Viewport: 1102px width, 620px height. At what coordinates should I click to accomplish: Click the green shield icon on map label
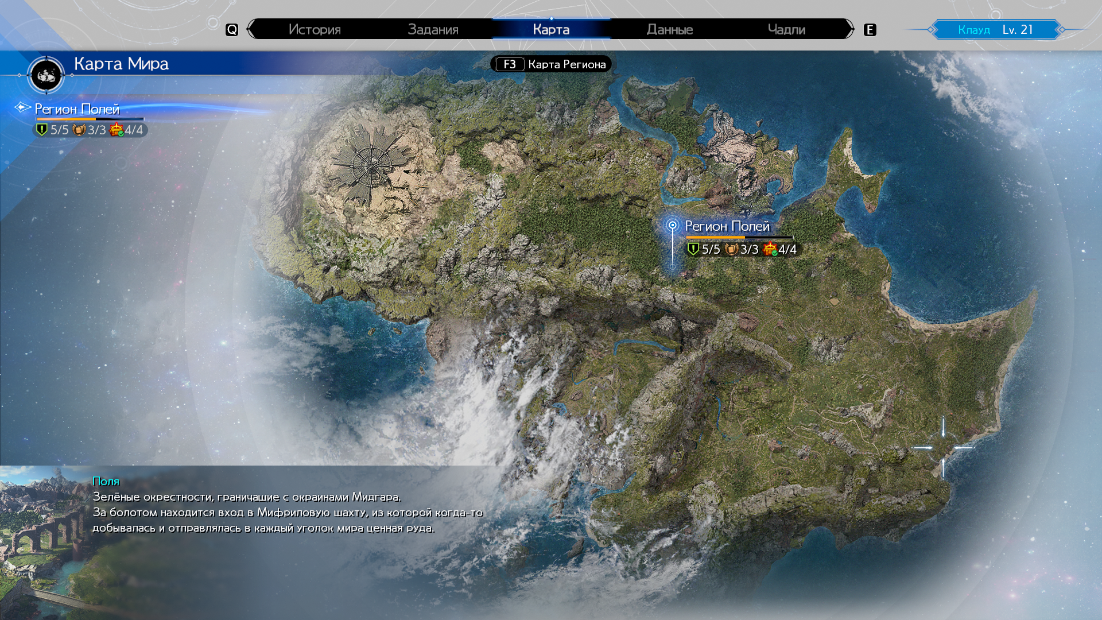(693, 249)
